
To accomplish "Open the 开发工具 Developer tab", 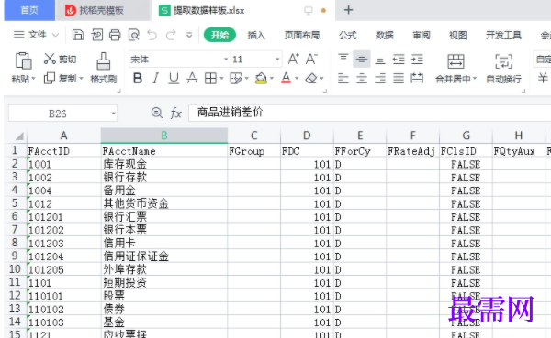I will 503,35.
